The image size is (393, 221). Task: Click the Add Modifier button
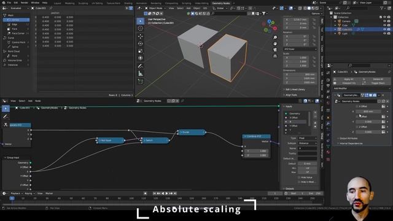(362, 88)
